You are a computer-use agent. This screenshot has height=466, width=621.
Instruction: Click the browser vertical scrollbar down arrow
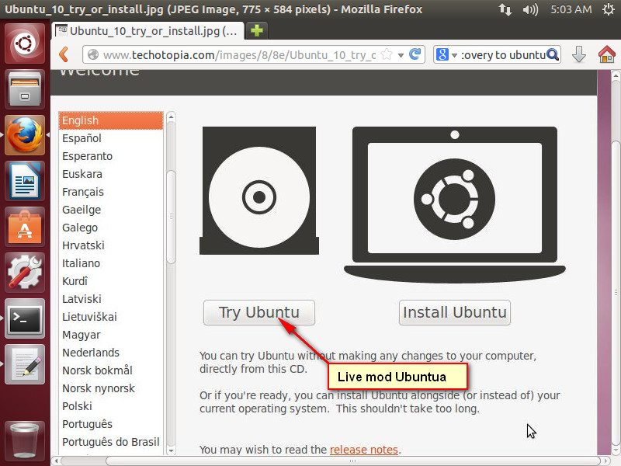click(x=616, y=450)
